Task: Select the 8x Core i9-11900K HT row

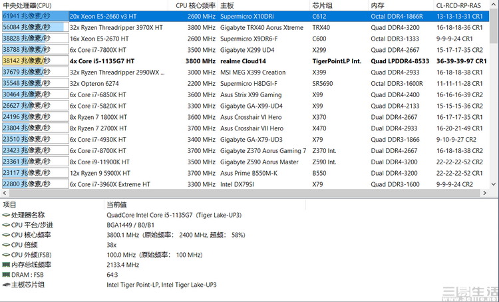Action: (246, 162)
